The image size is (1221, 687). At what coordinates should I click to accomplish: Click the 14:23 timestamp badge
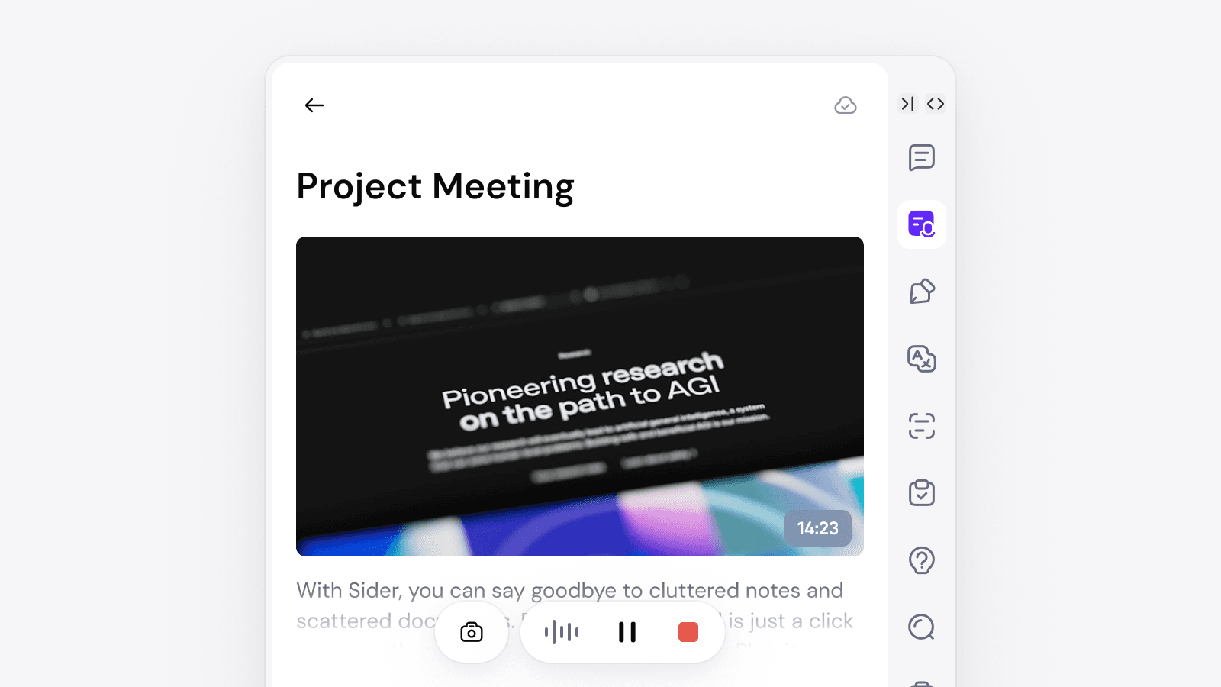click(818, 528)
